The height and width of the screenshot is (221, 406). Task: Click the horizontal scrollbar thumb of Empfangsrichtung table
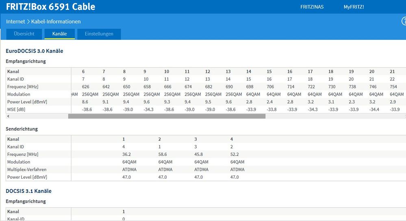(167, 116)
